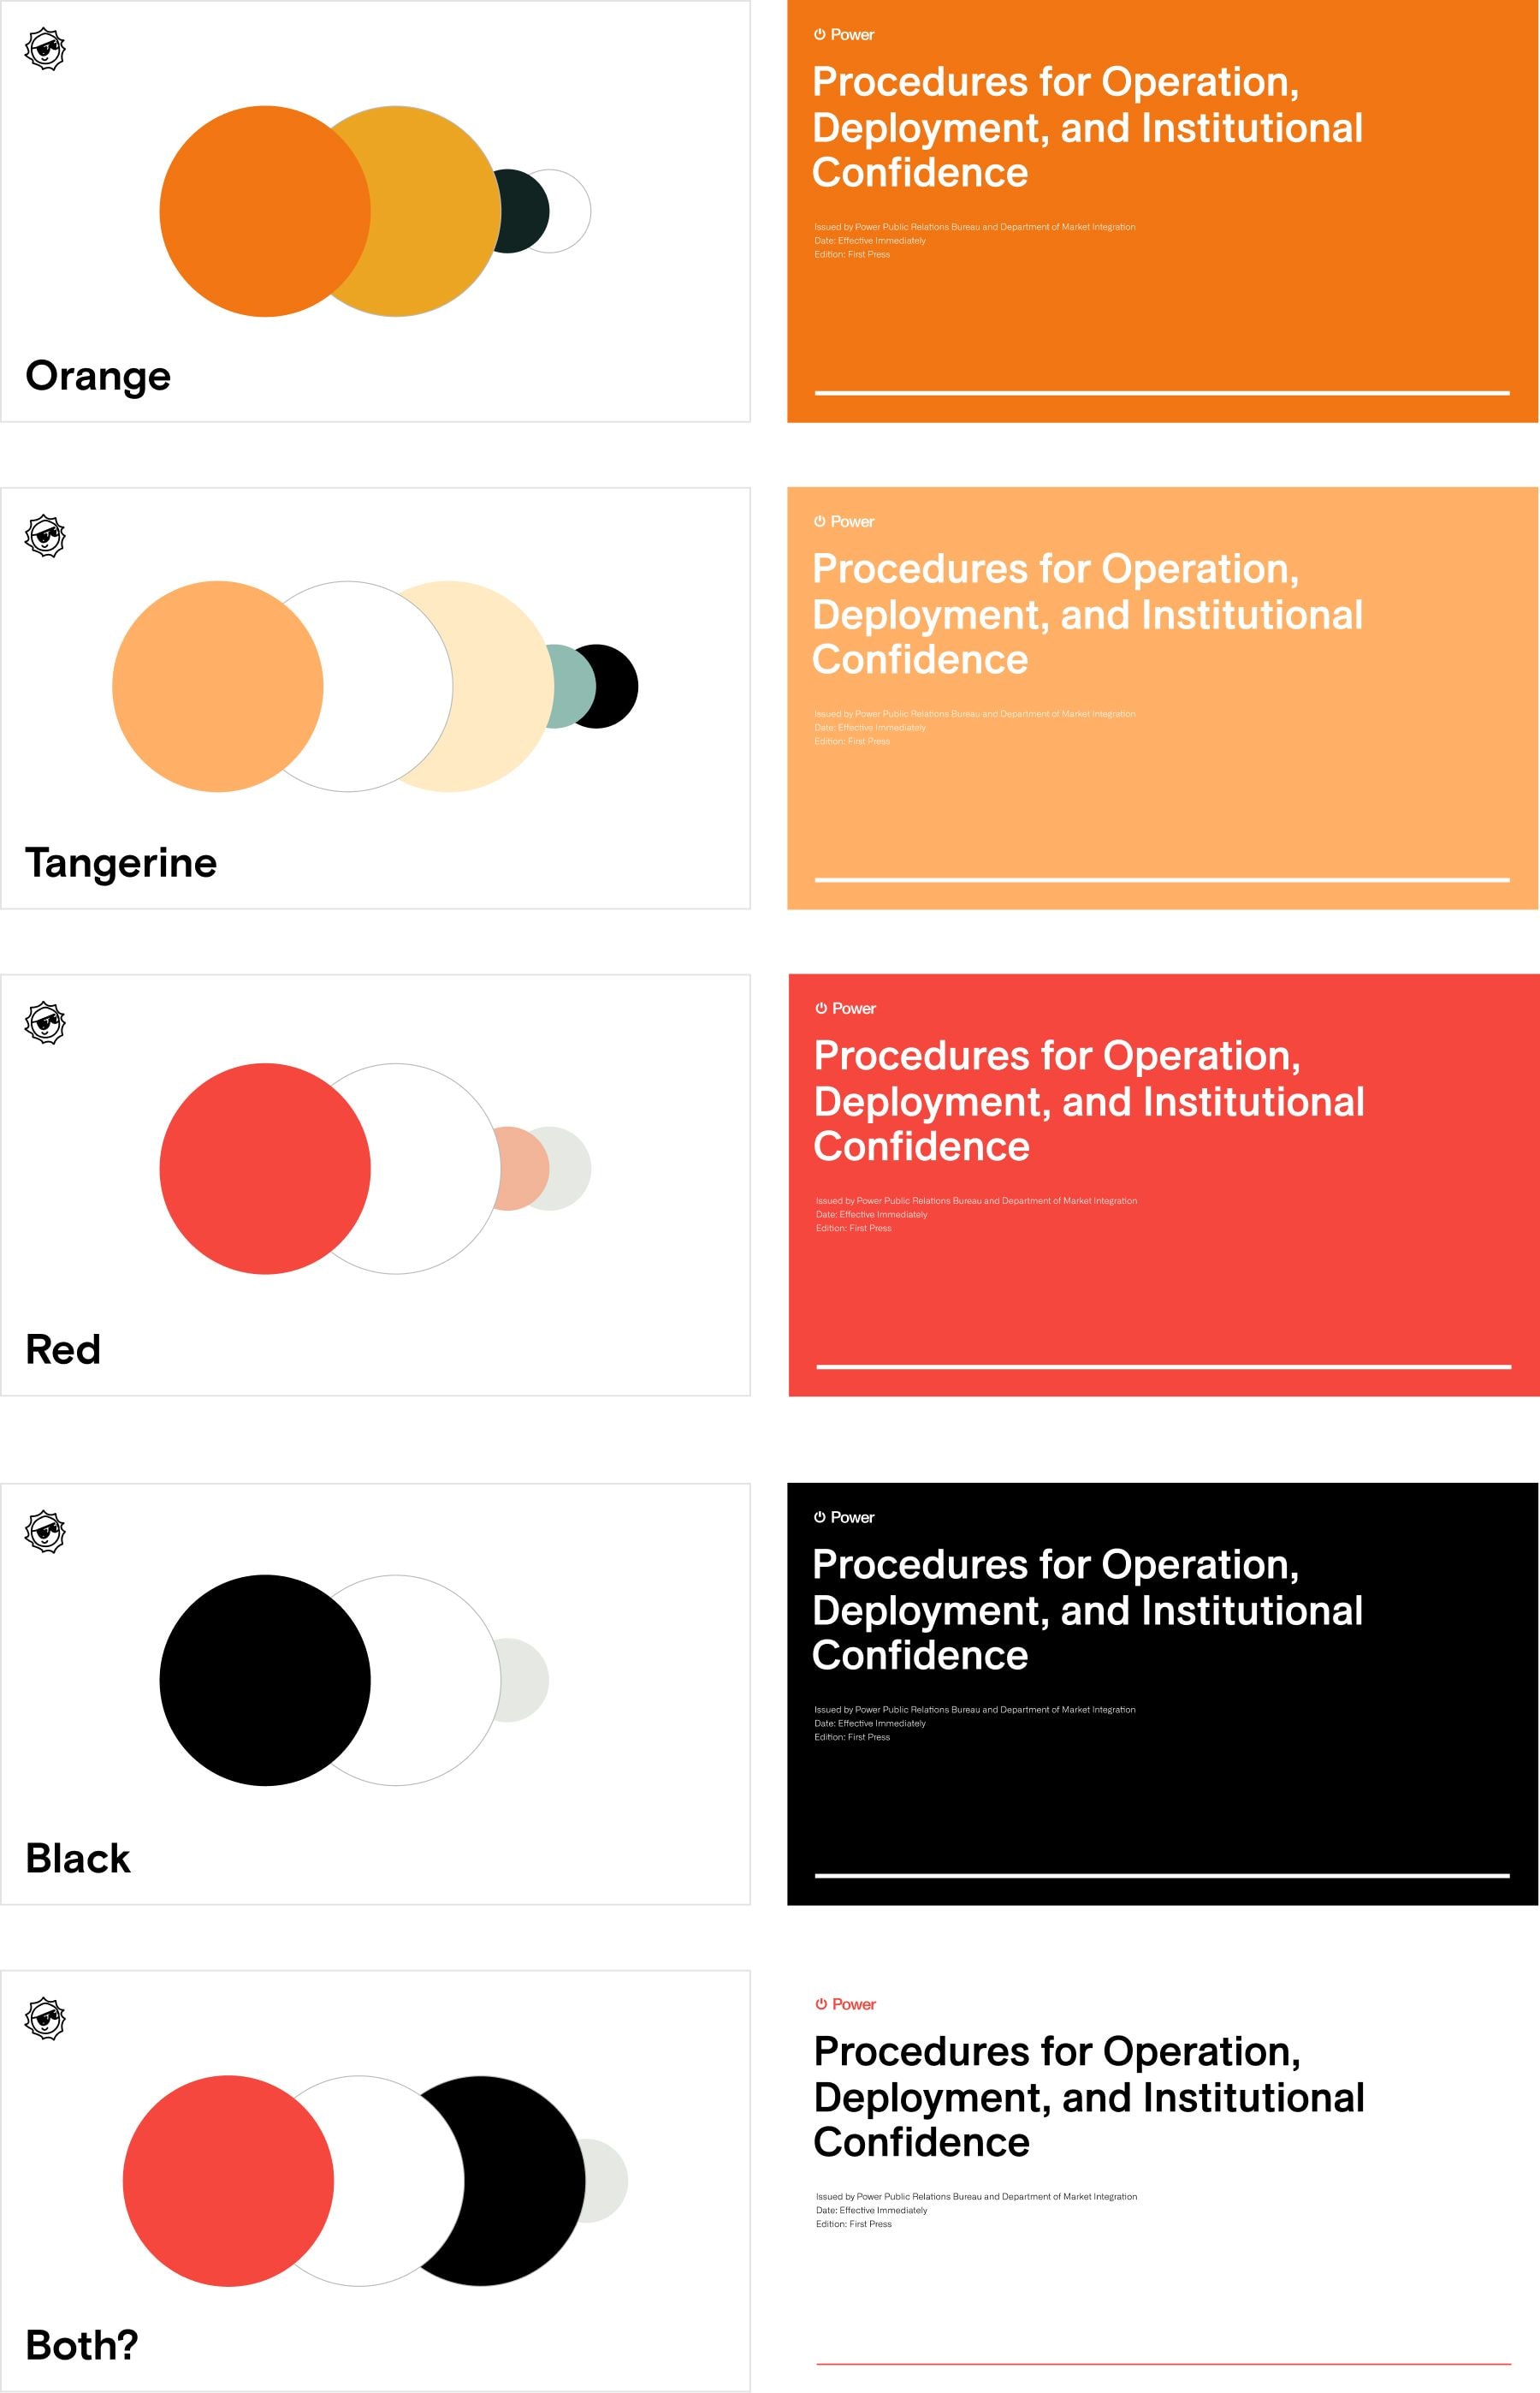Click the "Tangerine" slide label
Viewport: 1540px width, 2393px height.
point(121,862)
